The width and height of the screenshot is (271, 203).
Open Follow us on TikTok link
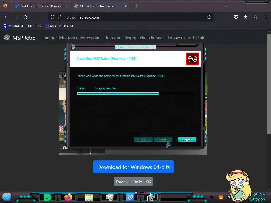(x=186, y=38)
